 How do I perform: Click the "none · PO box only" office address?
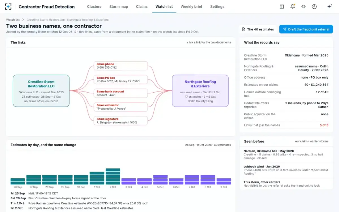point(314,77)
